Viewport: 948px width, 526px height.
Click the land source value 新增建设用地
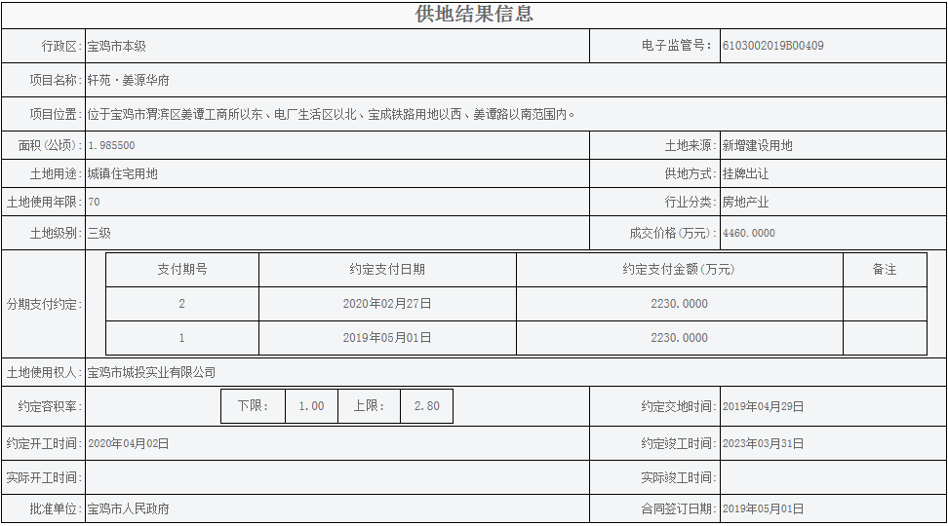(x=757, y=145)
